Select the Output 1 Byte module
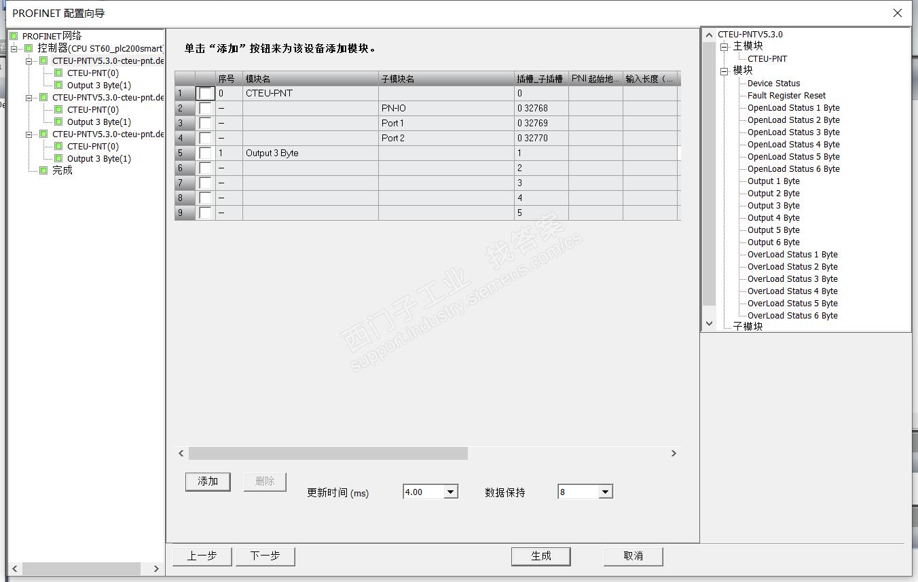Image resolution: width=918 pixels, height=582 pixels. click(x=773, y=181)
